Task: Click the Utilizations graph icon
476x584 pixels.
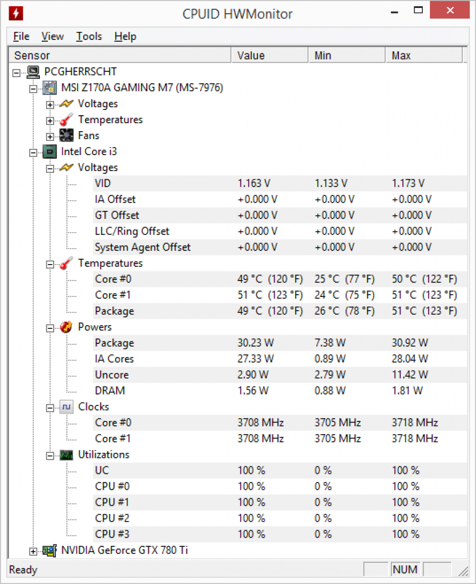Action: click(x=66, y=455)
